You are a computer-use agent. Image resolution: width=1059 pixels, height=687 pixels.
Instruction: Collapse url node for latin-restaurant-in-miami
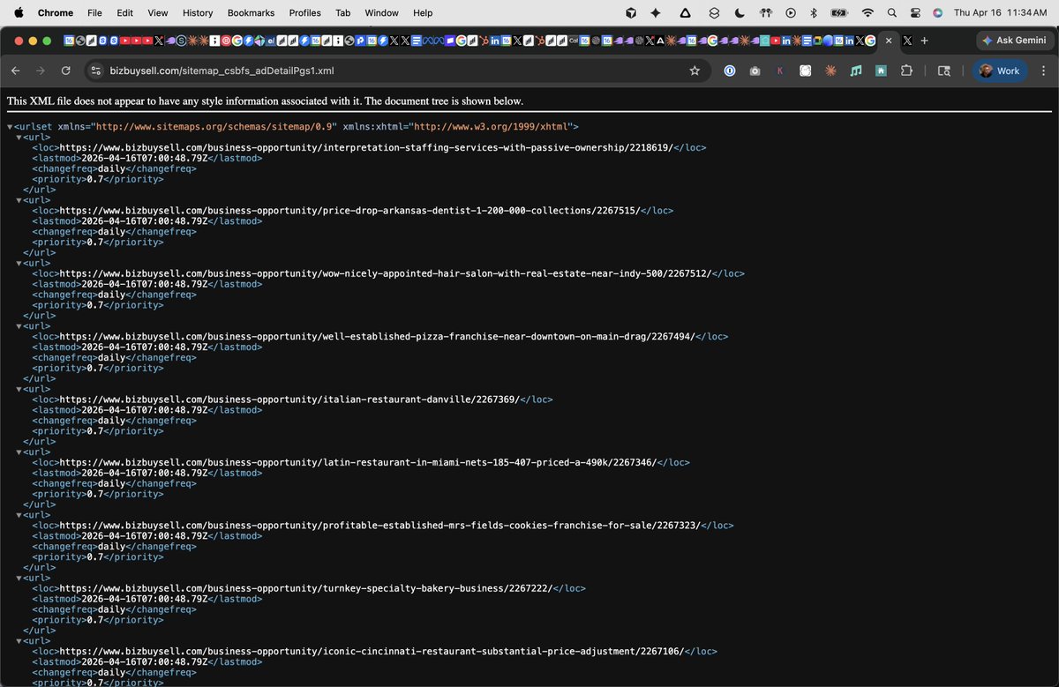click(19, 452)
